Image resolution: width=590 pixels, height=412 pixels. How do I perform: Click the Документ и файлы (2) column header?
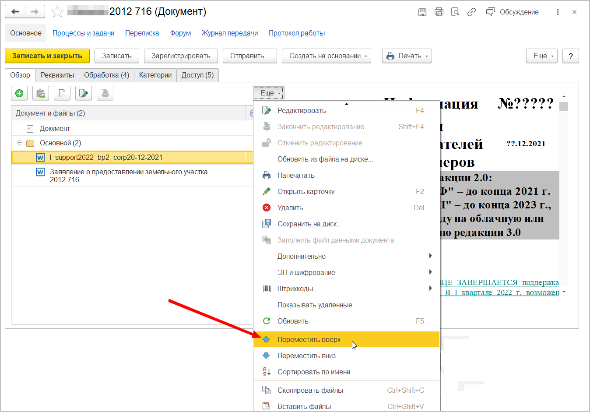coord(128,113)
